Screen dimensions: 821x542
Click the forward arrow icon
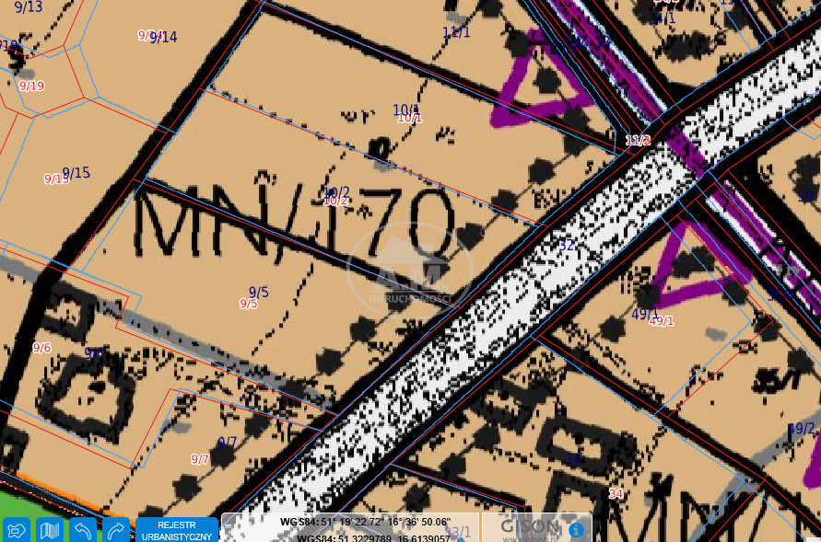116,530
